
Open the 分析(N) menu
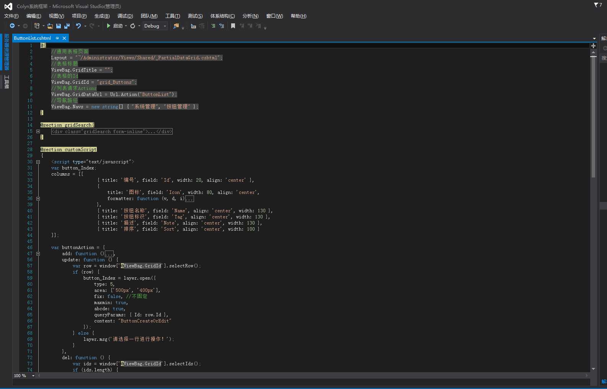point(250,16)
